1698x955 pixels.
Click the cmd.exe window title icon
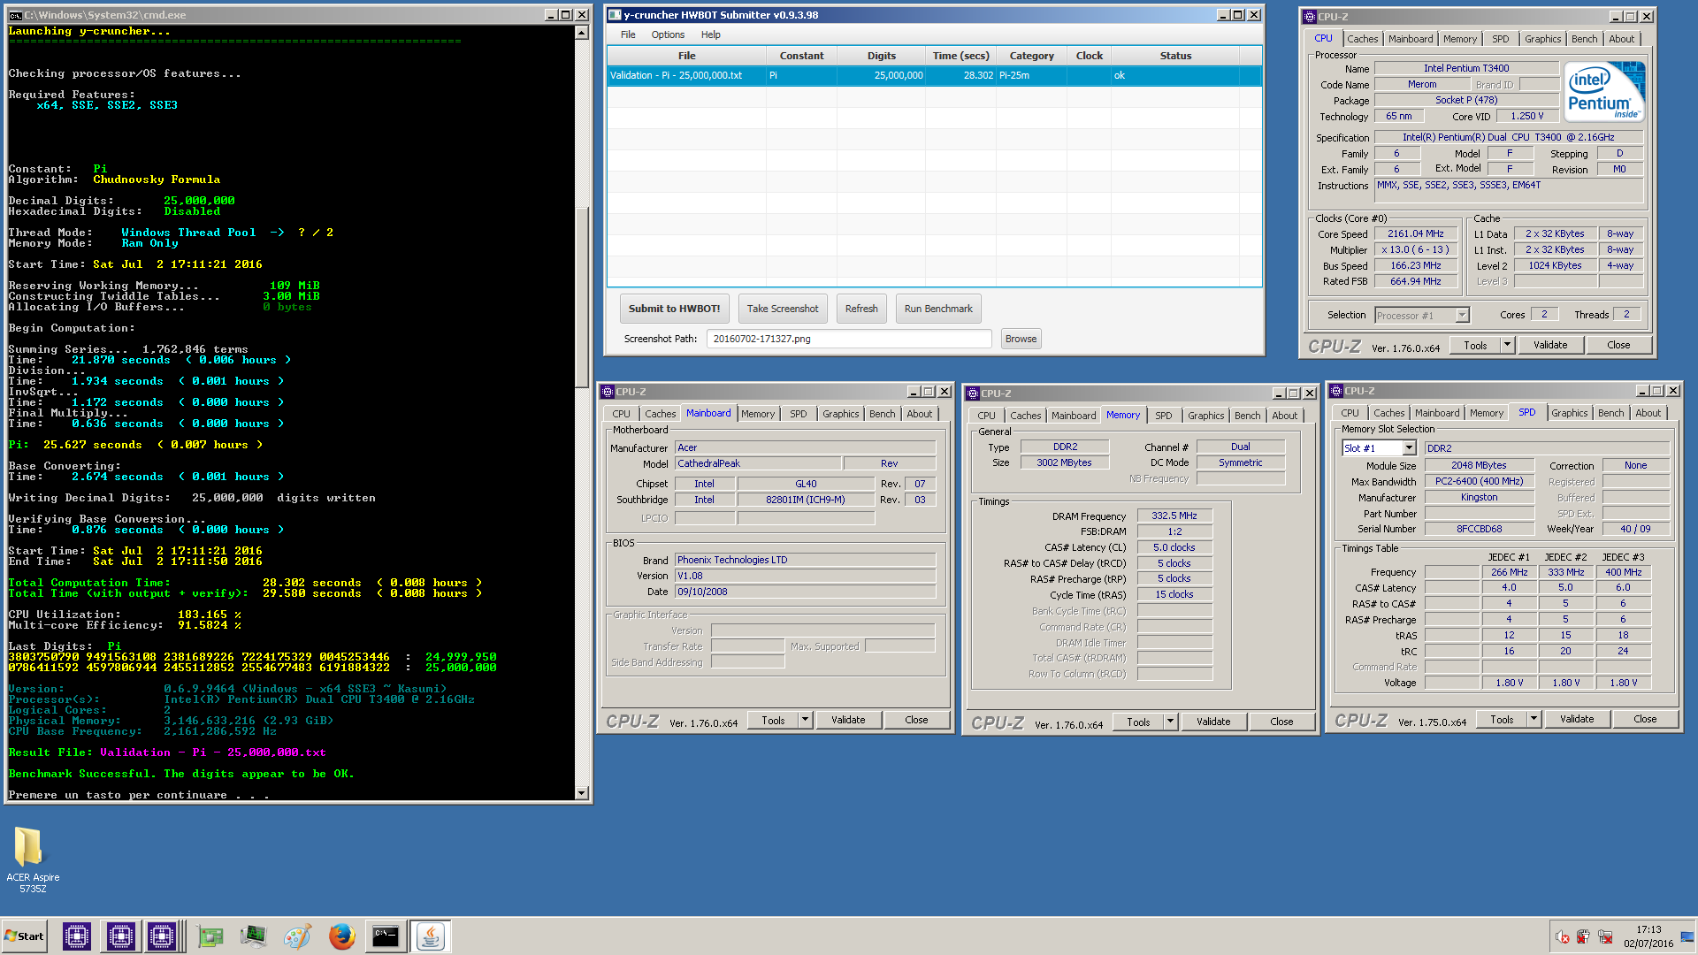[x=15, y=15]
